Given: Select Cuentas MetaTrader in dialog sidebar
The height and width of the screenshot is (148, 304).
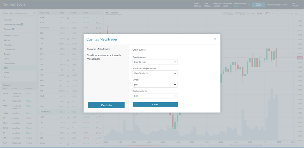Looking at the screenshot, I should pyautogui.click(x=98, y=49).
